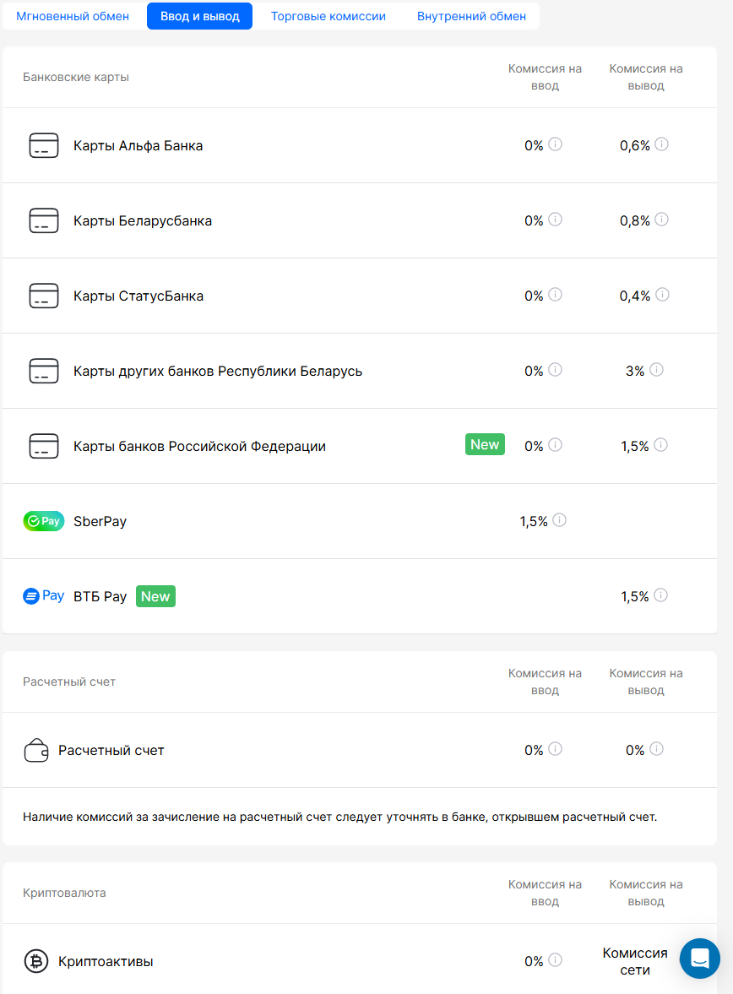Click info icon for Криптоактивы deposit fee
This screenshot has width=733, height=994.
coord(555,960)
